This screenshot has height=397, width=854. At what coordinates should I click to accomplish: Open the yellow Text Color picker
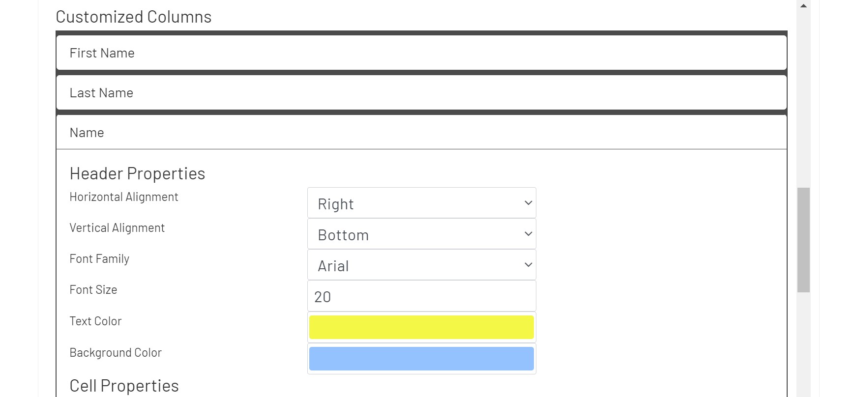pyautogui.click(x=421, y=327)
